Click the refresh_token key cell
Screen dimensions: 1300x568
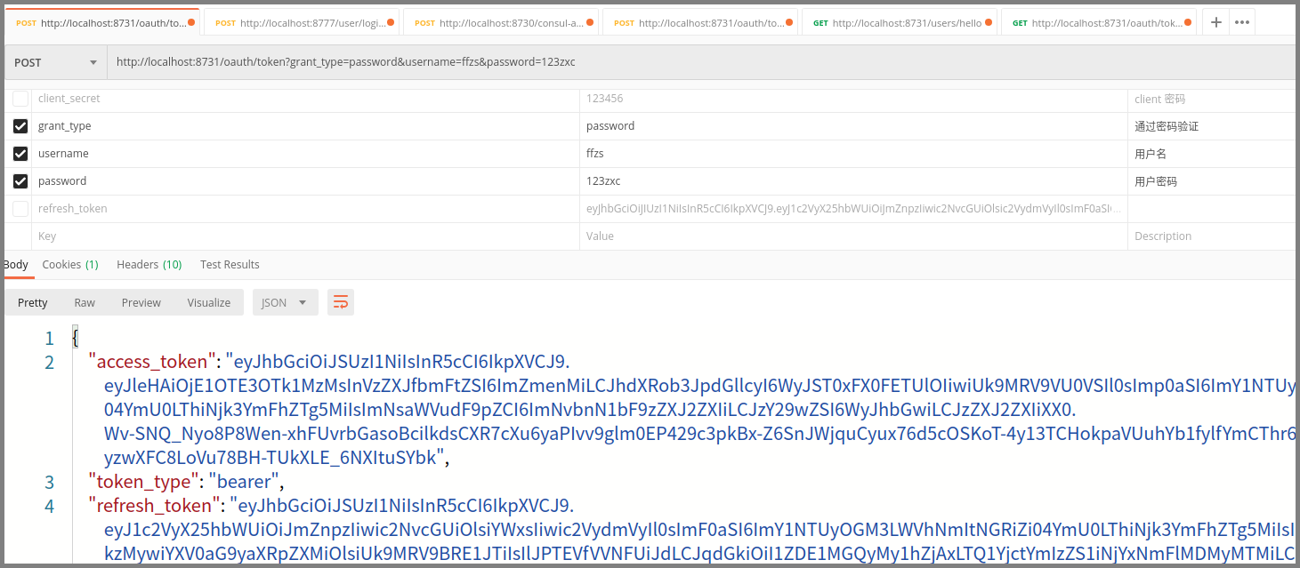(x=305, y=209)
